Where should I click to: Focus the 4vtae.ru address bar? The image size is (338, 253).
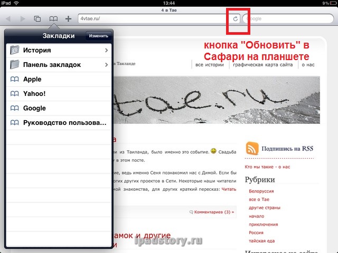pyautogui.click(x=153, y=19)
